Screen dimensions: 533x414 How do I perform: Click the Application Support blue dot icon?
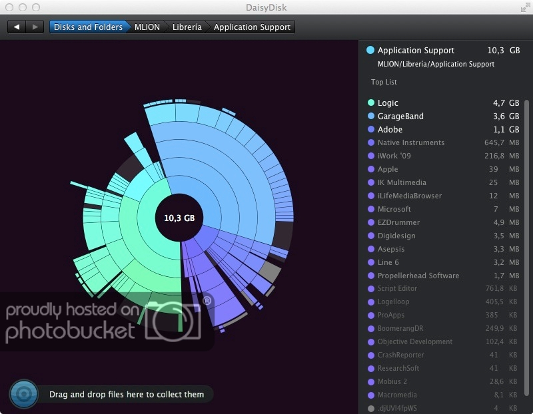[370, 50]
